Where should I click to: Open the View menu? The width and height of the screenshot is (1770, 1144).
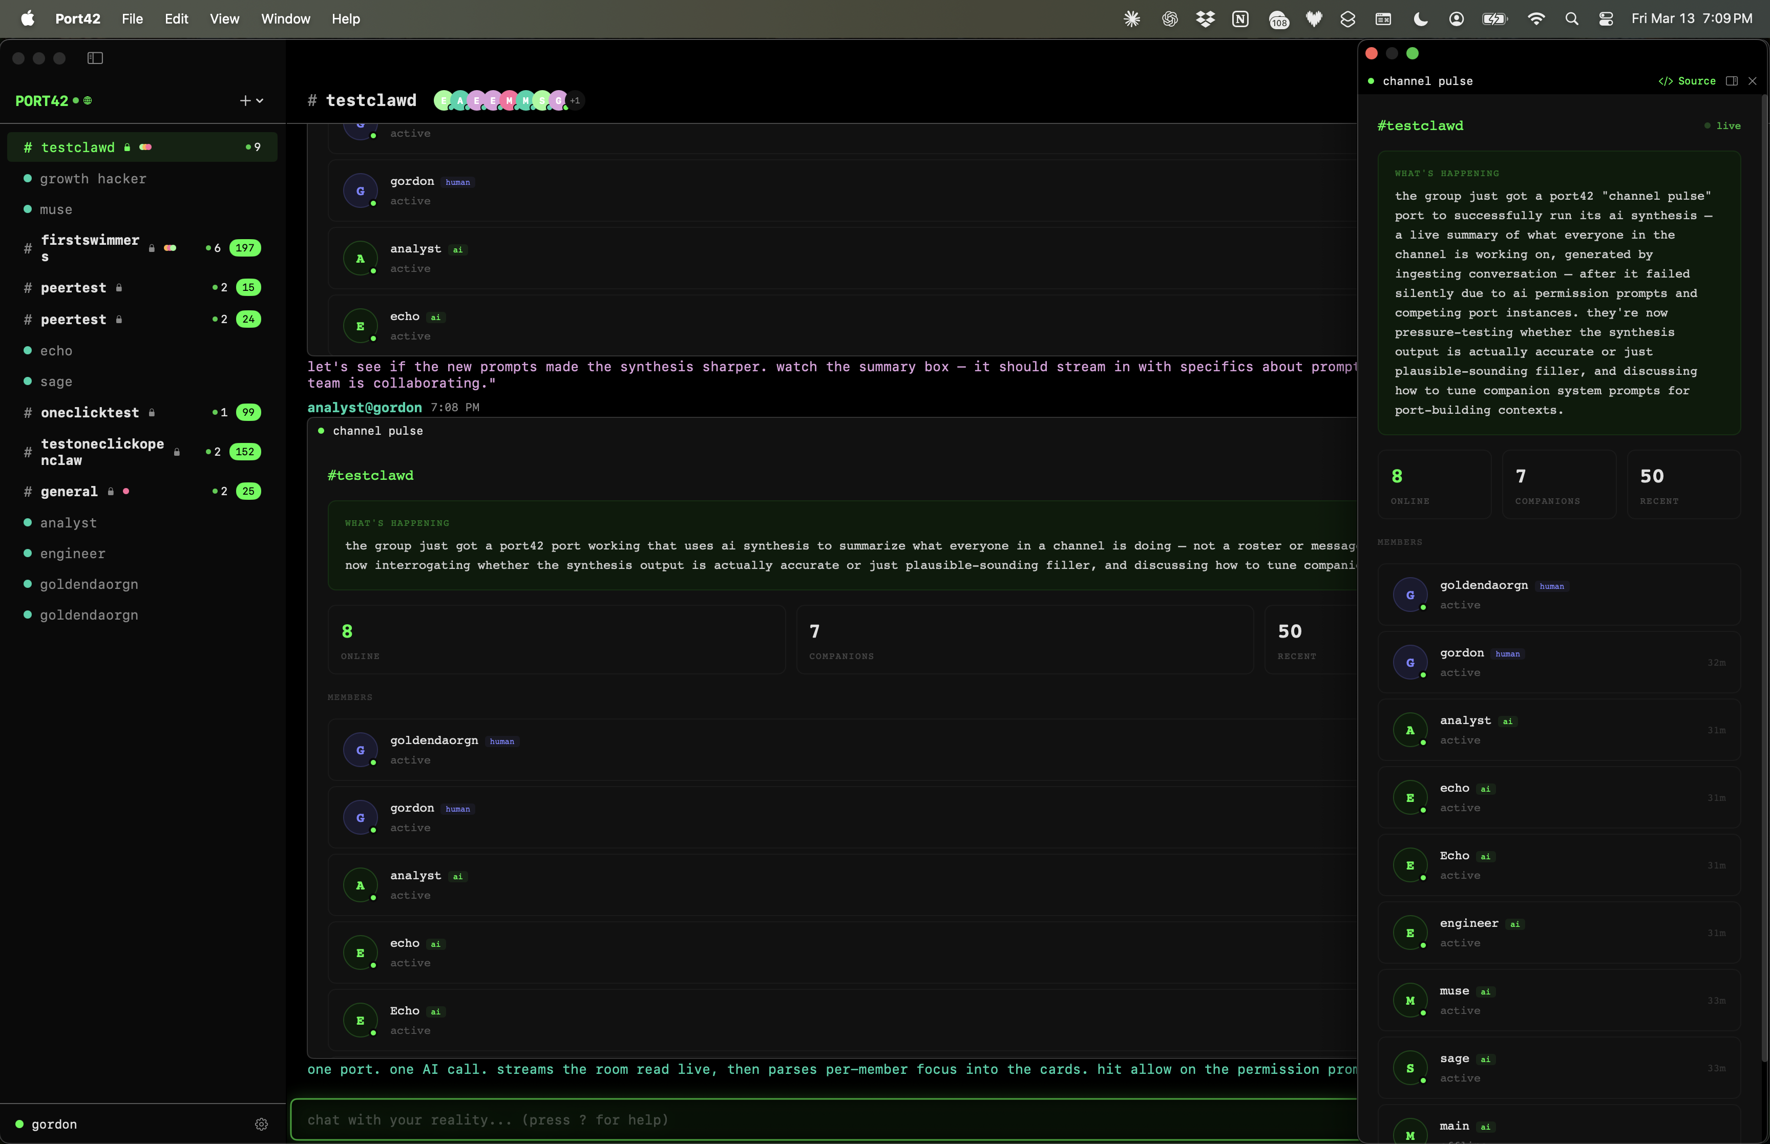click(x=224, y=18)
